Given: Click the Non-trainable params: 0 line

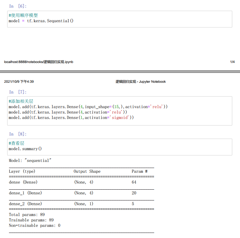Looking at the screenshot, I should click(x=34, y=226).
